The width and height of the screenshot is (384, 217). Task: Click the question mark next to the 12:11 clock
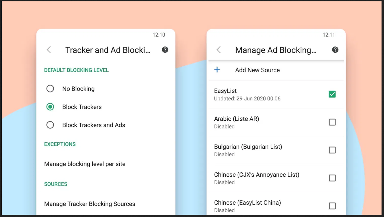pyautogui.click(x=335, y=50)
